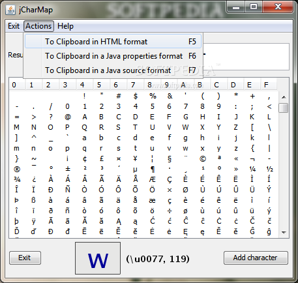
Task: Click the (\u0077, 119) code label
Action: coord(158,259)
